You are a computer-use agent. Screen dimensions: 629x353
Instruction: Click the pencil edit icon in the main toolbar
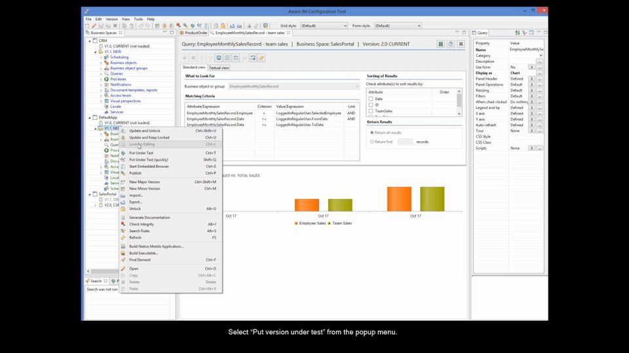coord(94,25)
